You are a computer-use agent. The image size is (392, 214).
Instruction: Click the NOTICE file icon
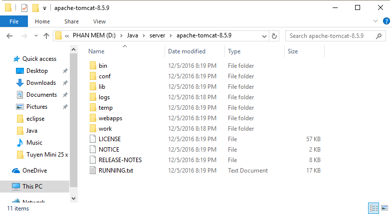tap(93, 150)
